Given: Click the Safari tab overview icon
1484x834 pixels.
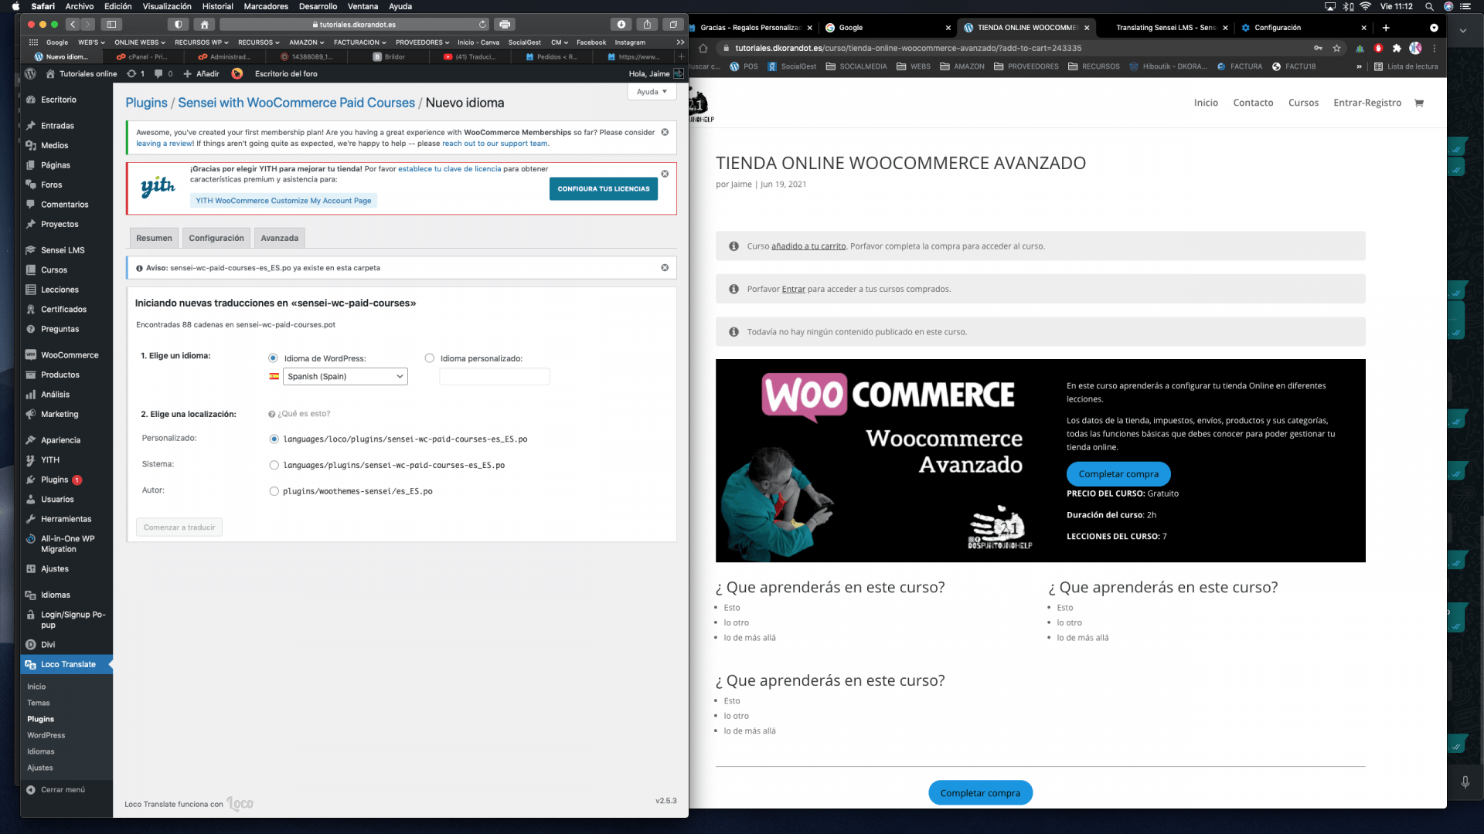Looking at the screenshot, I should point(673,25).
